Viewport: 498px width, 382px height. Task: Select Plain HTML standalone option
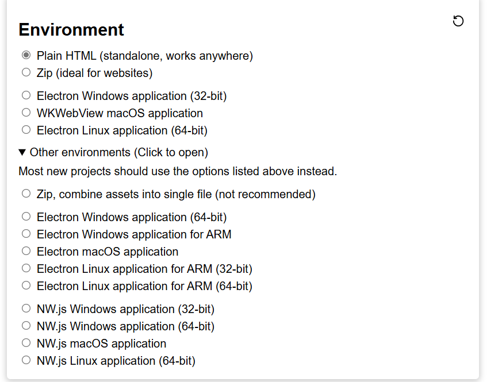point(26,55)
